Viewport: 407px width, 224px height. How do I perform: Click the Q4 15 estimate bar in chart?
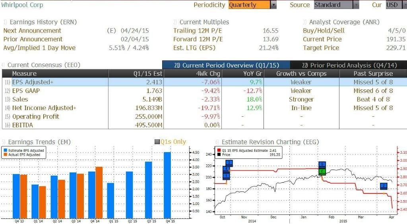click(167, 185)
